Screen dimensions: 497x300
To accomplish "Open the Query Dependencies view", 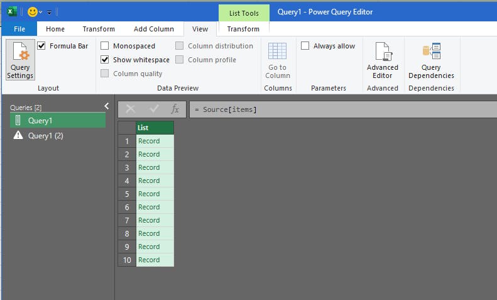I will click(431, 60).
